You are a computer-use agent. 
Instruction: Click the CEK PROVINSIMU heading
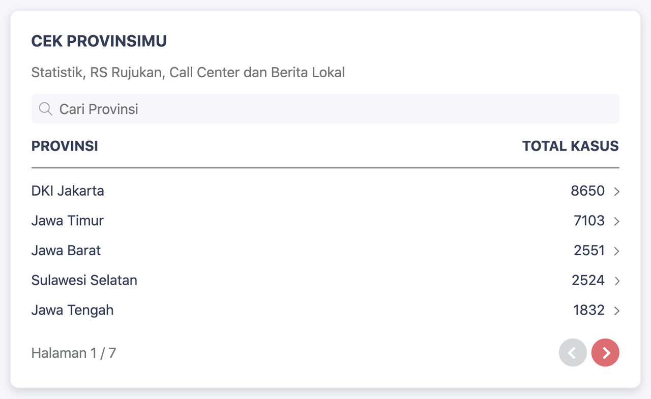coord(99,41)
